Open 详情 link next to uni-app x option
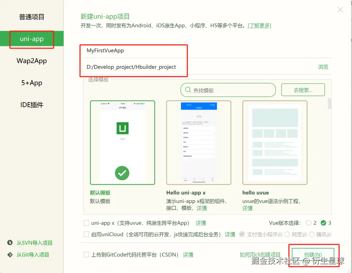The image size is (352, 273). [201, 223]
